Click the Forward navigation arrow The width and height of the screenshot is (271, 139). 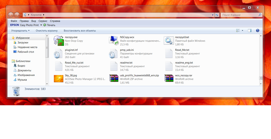17,15
